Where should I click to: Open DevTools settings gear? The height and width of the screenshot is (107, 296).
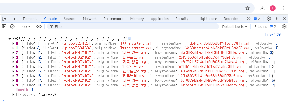pos(269,19)
